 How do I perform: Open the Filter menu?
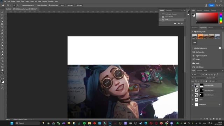click(x=32, y=1)
